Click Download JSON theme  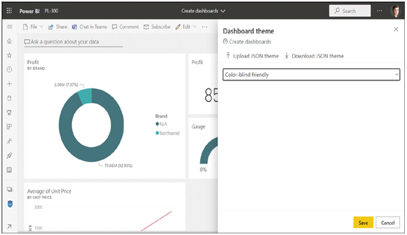coord(314,55)
